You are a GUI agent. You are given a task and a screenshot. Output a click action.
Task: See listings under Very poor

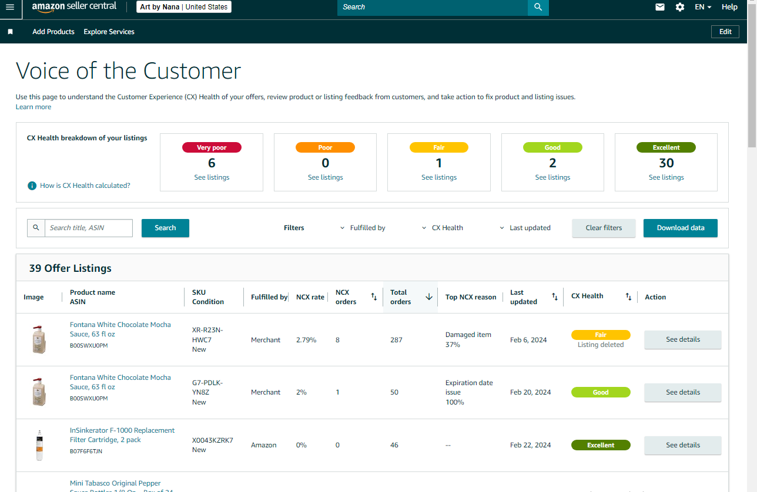(x=212, y=177)
